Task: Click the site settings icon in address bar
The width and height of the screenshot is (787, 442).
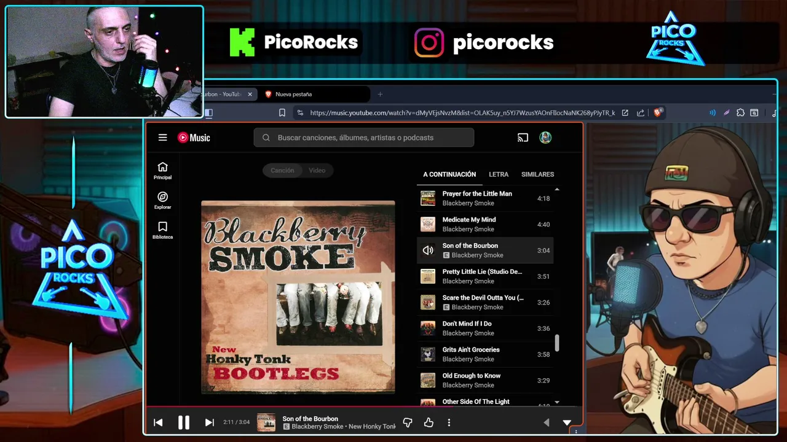Action: tap(299, 113)
